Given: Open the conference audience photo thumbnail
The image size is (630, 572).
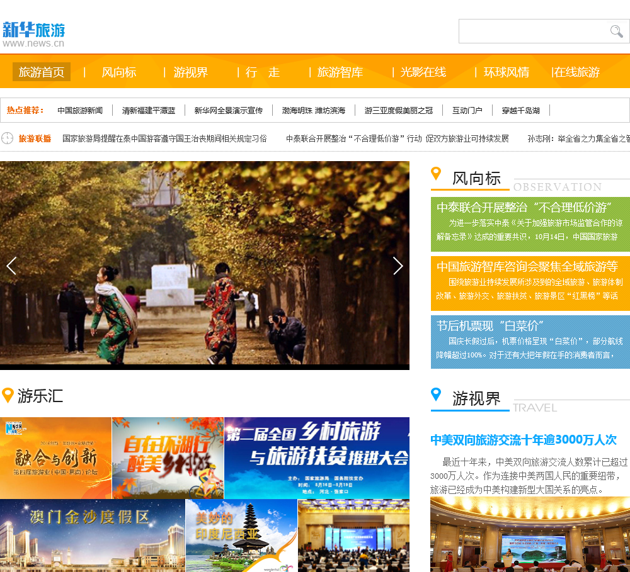Looking at the screenshot, I should 353,536.
